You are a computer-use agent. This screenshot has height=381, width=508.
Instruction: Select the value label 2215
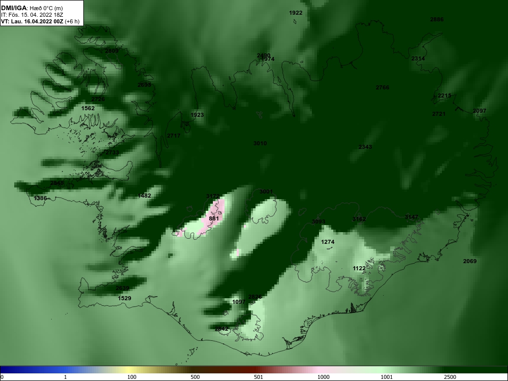tap(444, 96)
